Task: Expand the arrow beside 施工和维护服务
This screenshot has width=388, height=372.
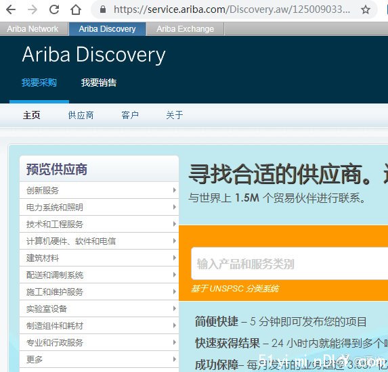Action: 175,292
